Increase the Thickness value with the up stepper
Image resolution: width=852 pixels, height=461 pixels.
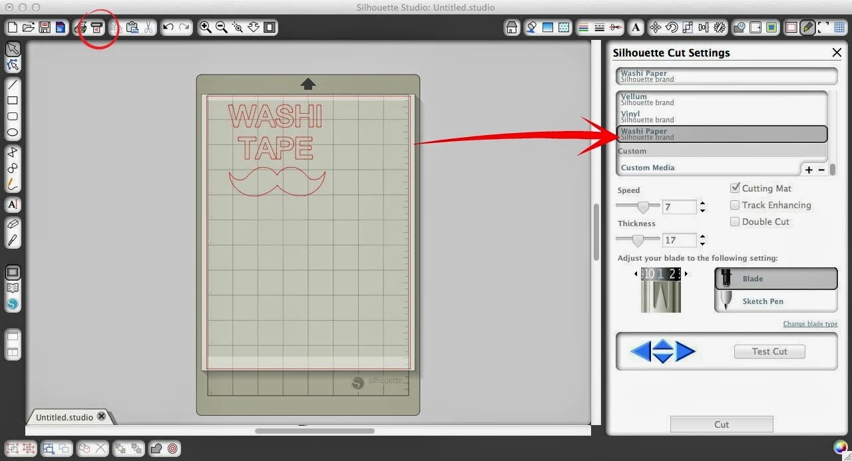pyautogui.click(x=702, y=237)
